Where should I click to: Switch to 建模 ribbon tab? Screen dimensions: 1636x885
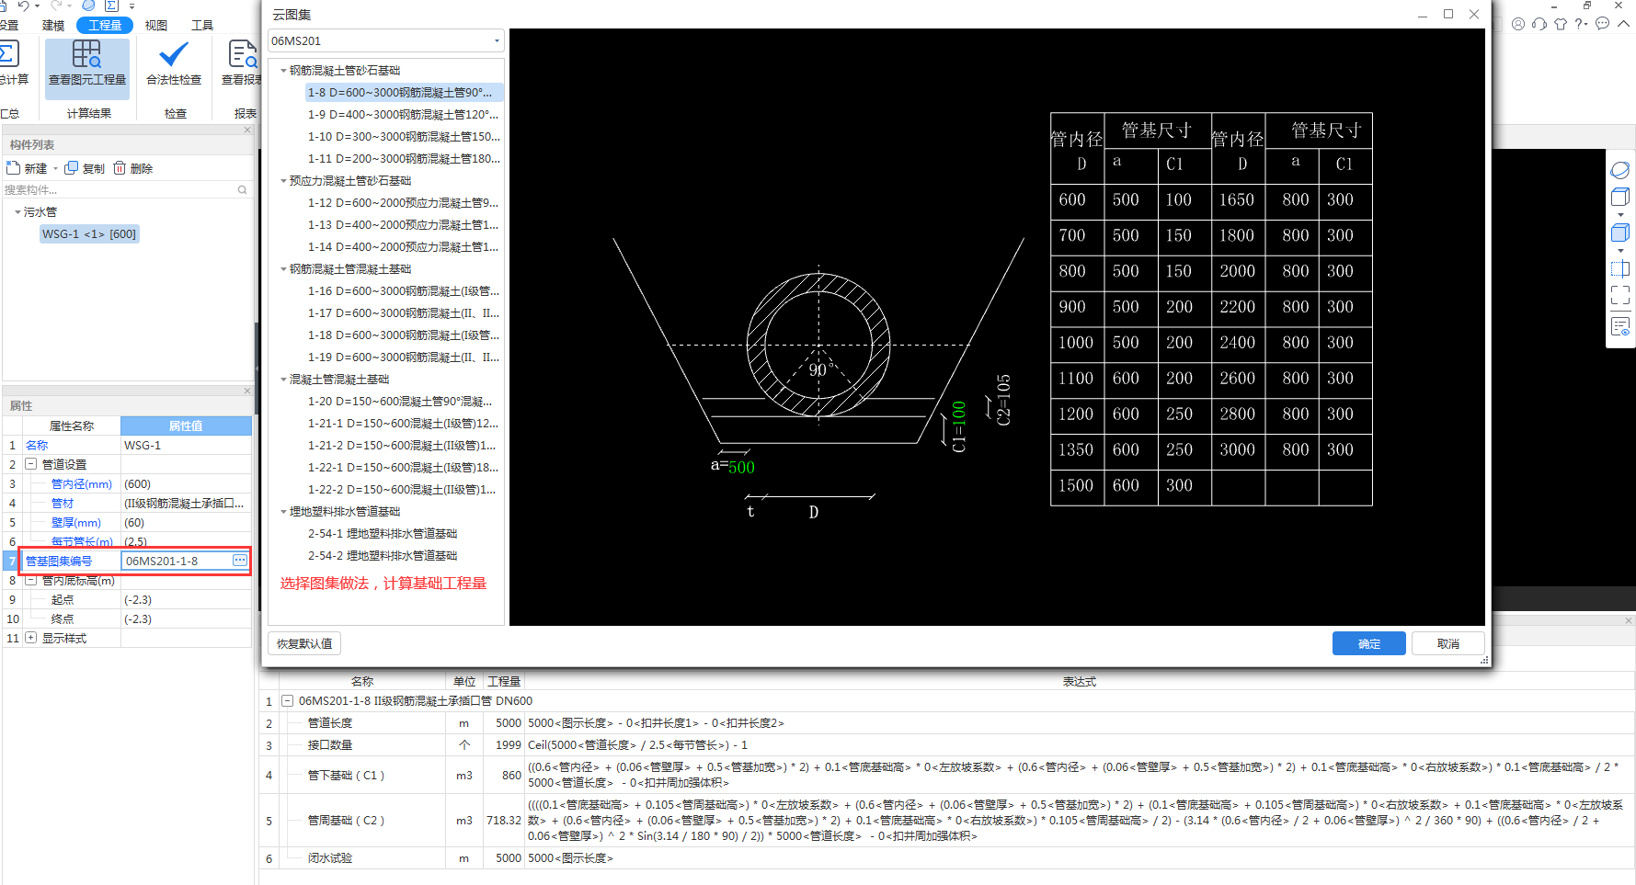pos(53,25)
